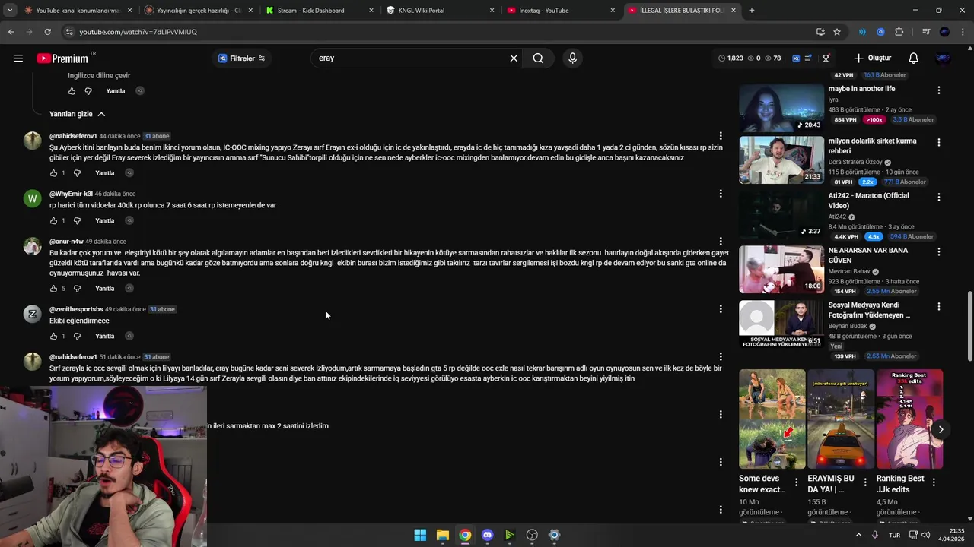The image size is (974, 547).
Task: Start a voice search with the microphone
Action: coord(573,58)
